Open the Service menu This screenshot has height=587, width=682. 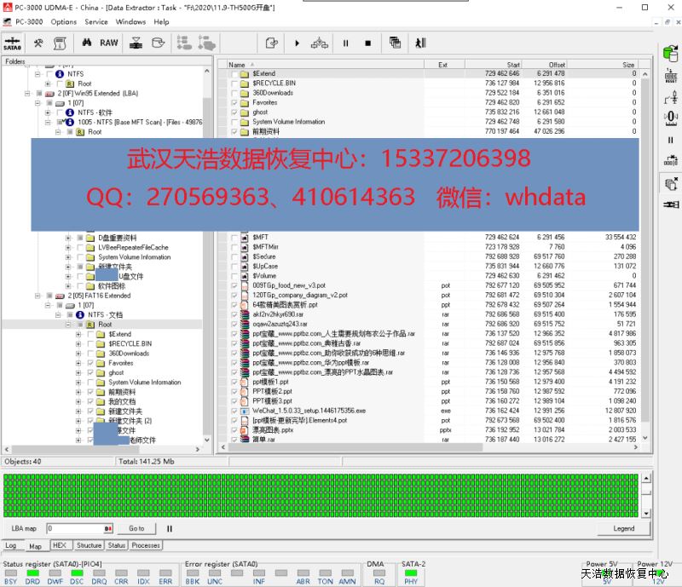(96, 21)
